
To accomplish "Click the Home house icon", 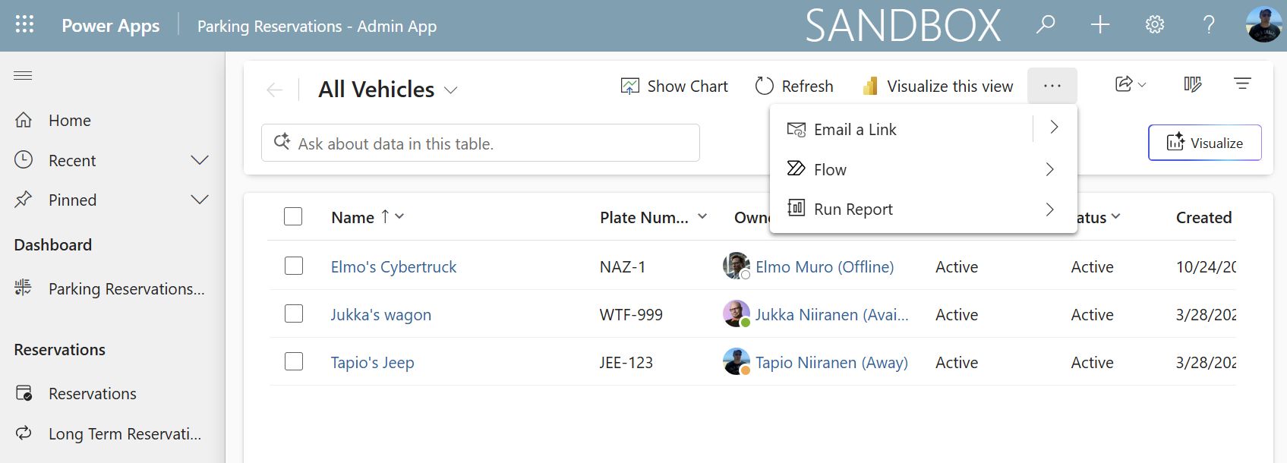I will click(24, 120).
